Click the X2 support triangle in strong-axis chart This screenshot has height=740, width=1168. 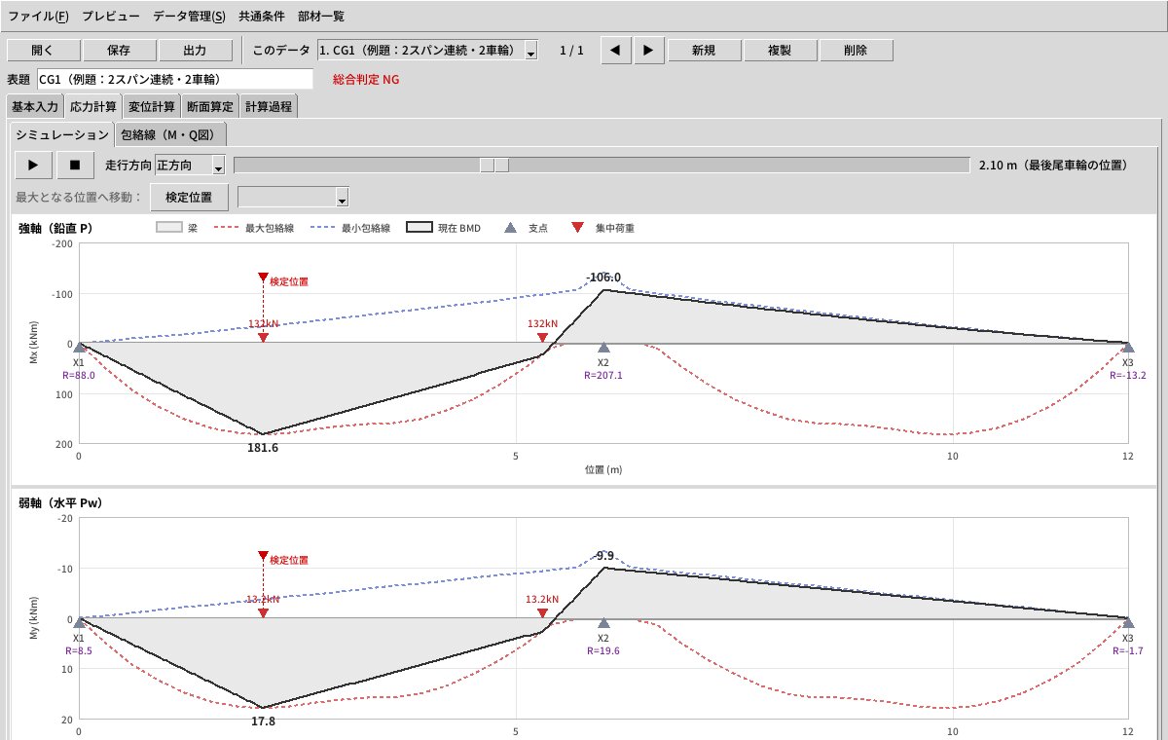603,348
